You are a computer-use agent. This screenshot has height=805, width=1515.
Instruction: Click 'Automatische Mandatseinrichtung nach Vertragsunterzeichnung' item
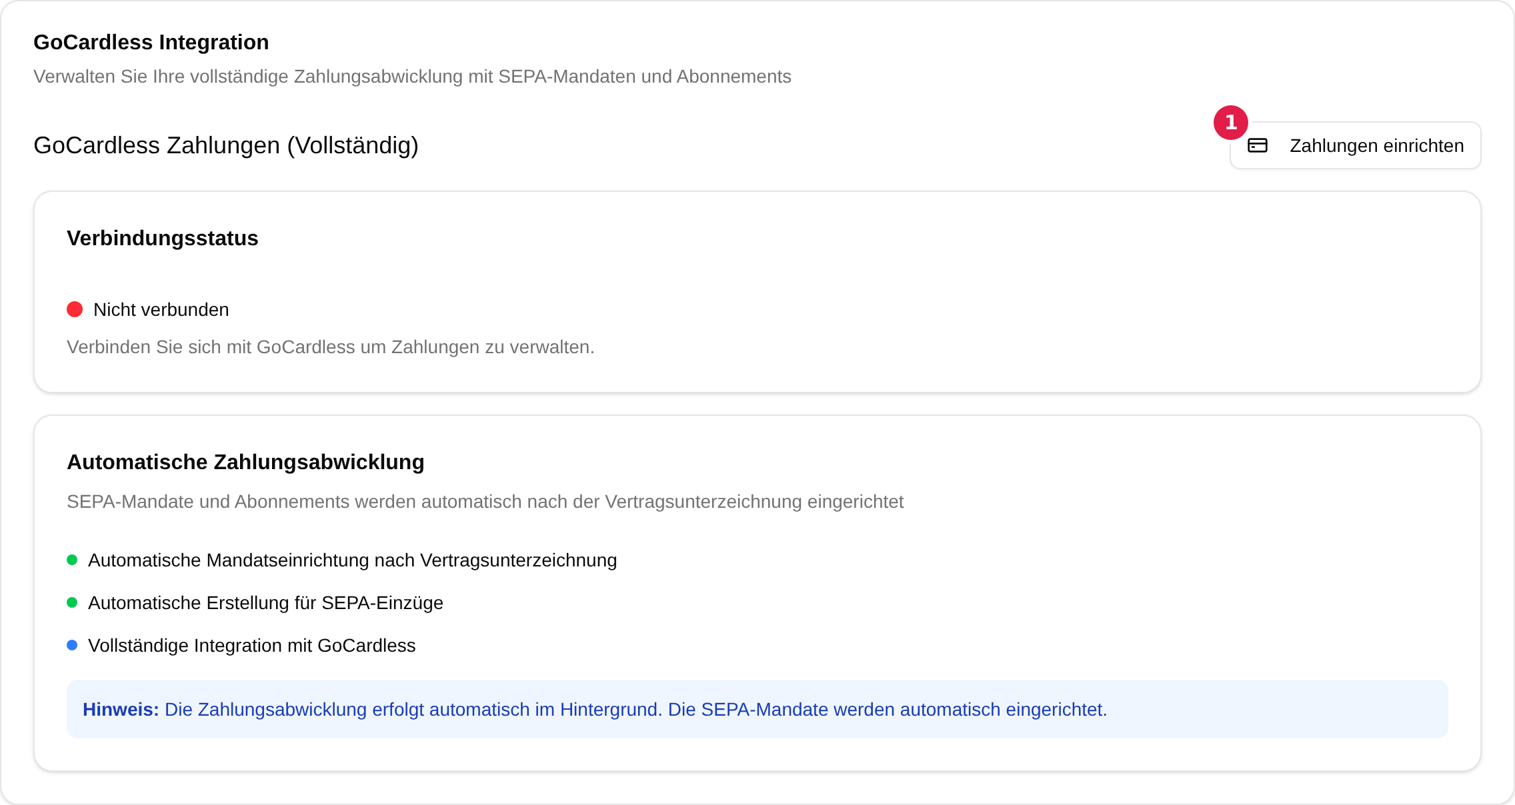point(352,560)
